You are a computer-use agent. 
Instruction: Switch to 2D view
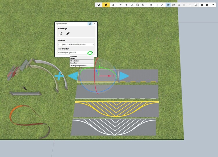click(x=174, y=5)
